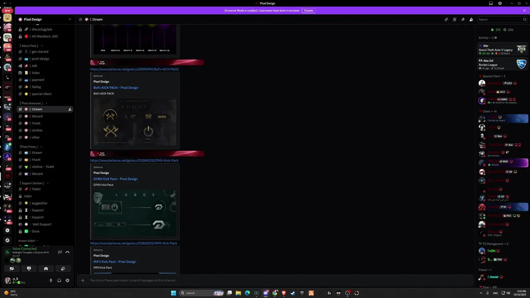The height and width of the screenshot is (298, 530).
Task: Click invite icon on Stream channel
Action: pos(70,109)
